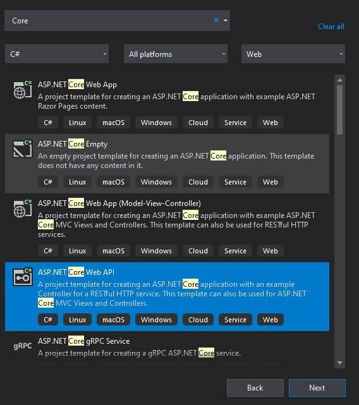The height and width of the screenshot is (405, 359).
Task: Click the Clear all link
Action: 331,27
